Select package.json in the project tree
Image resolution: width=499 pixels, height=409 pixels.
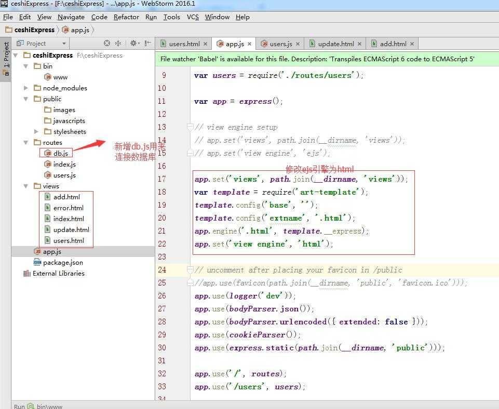tap(58, 263)
